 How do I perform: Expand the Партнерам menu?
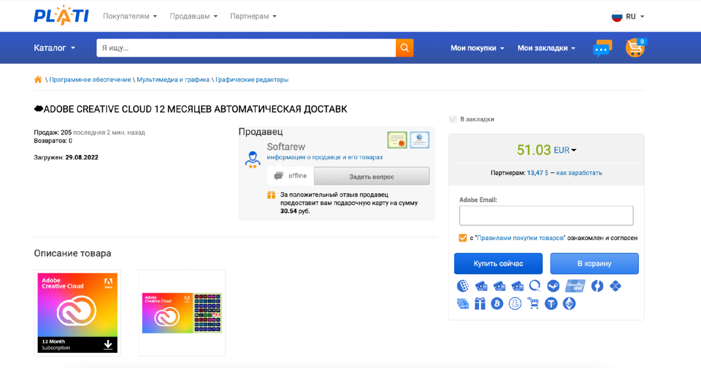[x=254, y=16]
